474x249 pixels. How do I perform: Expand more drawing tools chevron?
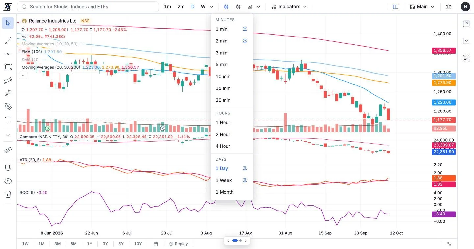pos(8,135)
